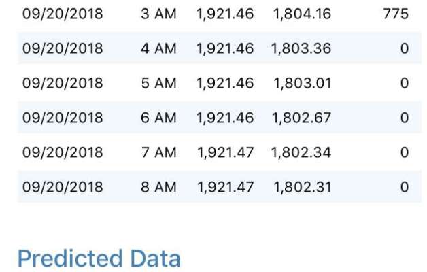
Task: Select the 1,803.36 value
Action: pos(301,48)
